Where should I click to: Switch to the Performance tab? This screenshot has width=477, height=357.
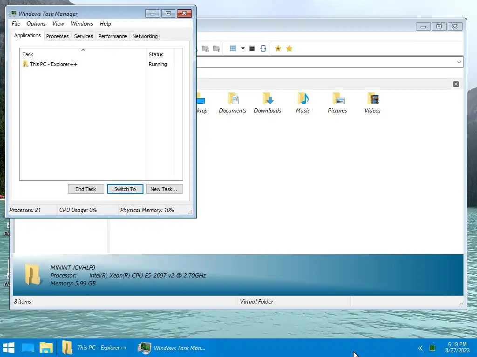[x=112, y=36]
